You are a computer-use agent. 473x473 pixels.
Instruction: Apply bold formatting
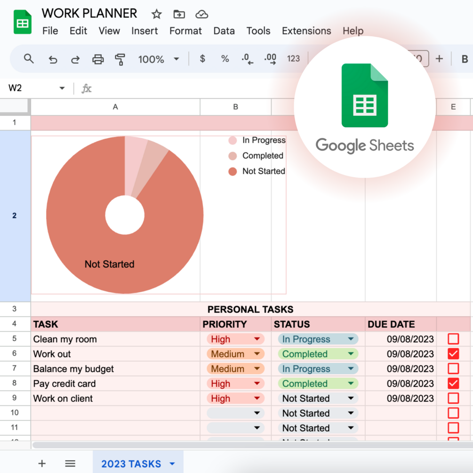tap(465, 59)
